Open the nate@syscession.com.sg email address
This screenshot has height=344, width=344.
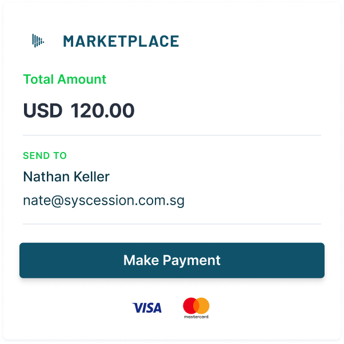click(x=103, y=201)
